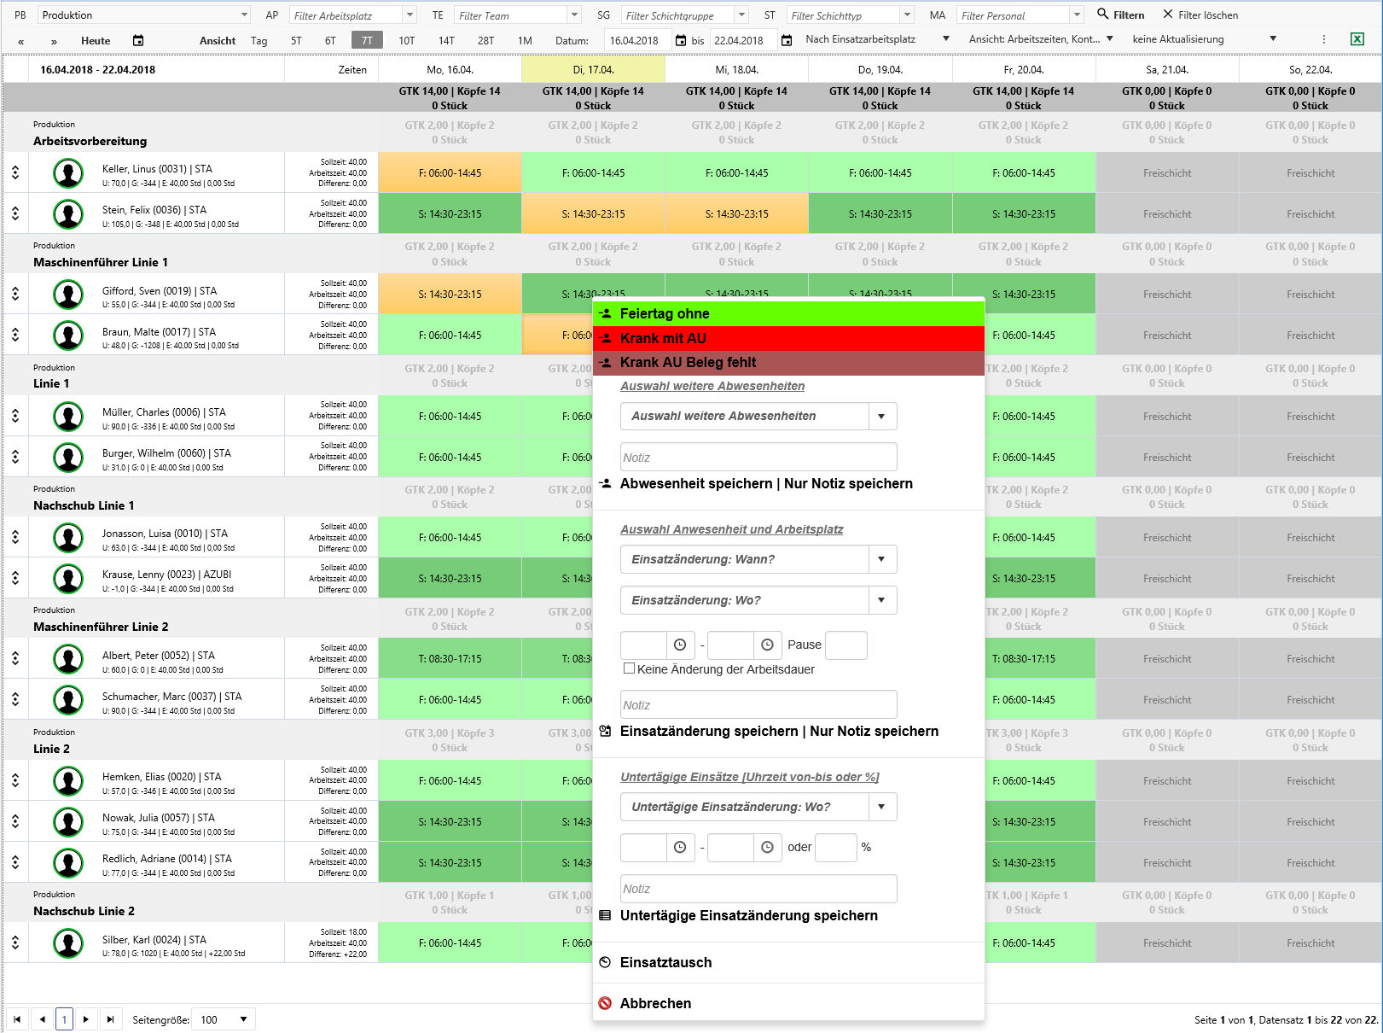The image size is (1383, 1033).
Task: Click clock icon of Untertägige start time
Action: [680, 847]
